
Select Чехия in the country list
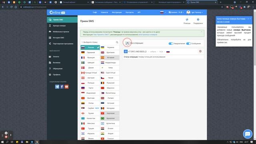pos(110,78)
